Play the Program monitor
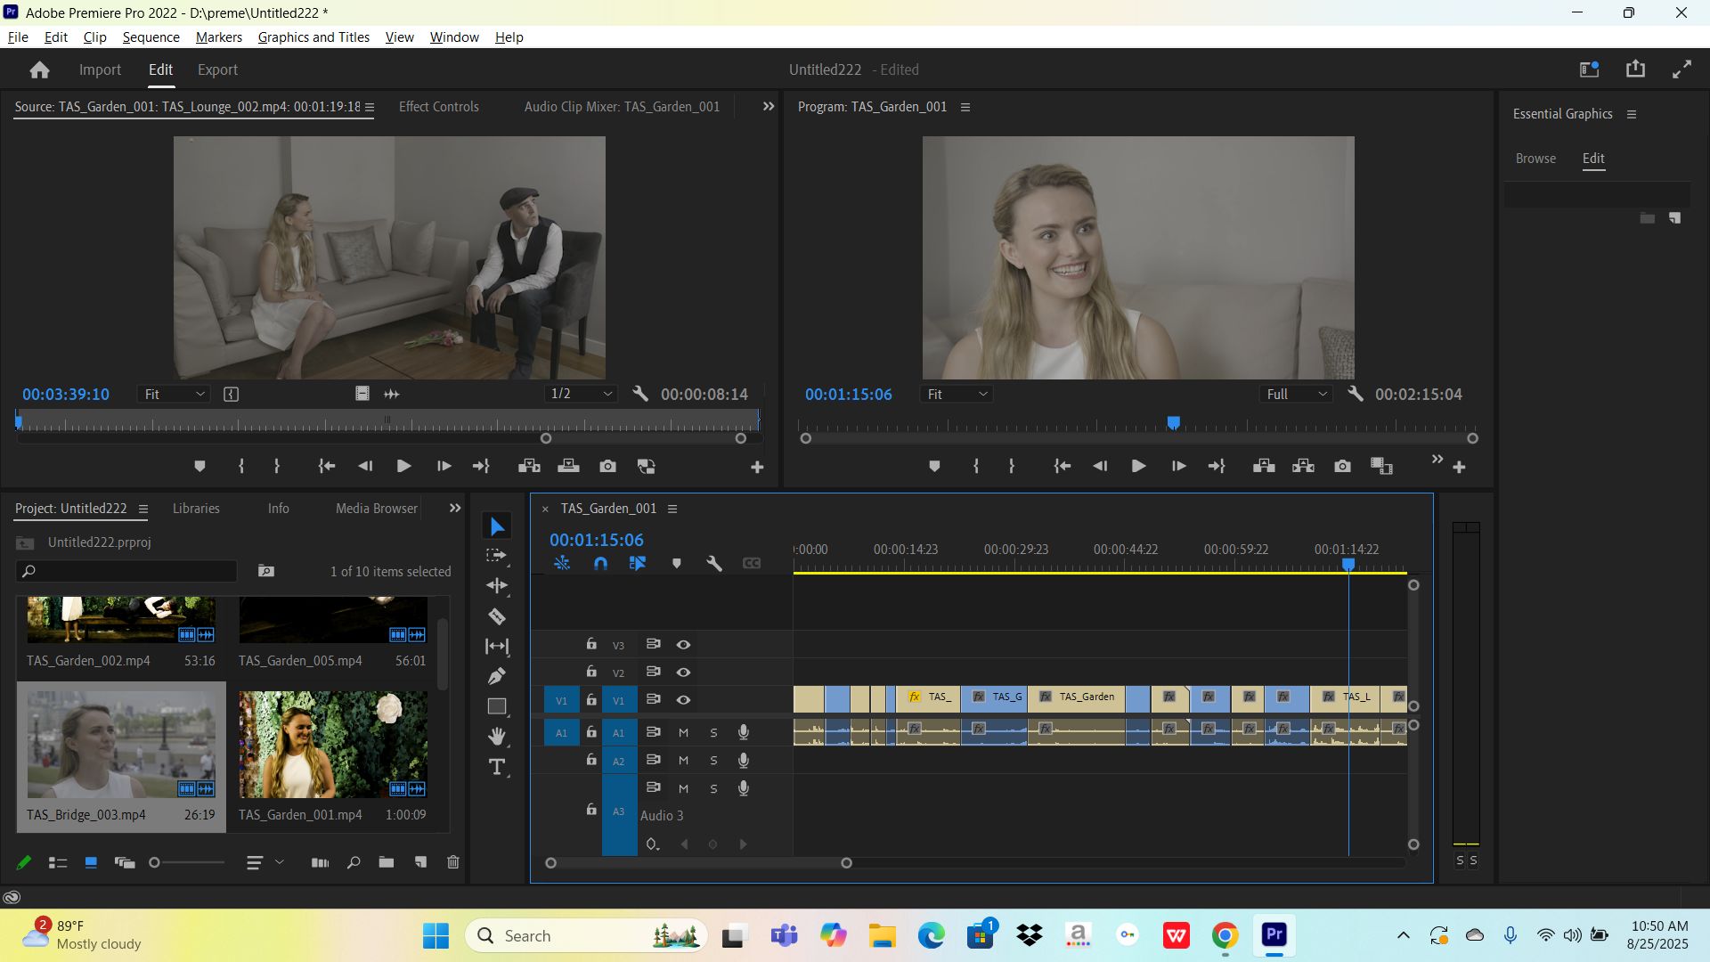1710x962 pixels. [x=1138, y=466]
